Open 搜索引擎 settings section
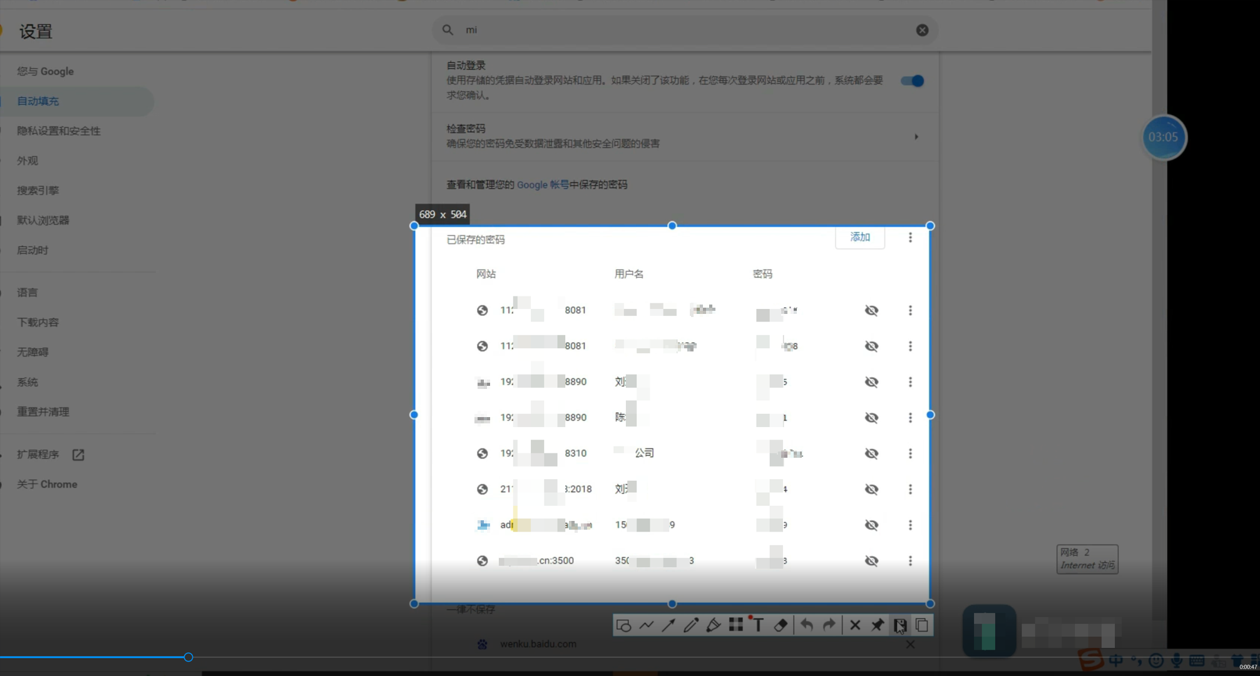The image size is (1260, 676). [x=38, y=191]
